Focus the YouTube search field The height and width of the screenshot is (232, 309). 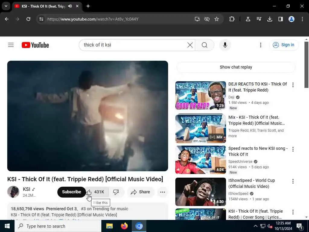134,45
